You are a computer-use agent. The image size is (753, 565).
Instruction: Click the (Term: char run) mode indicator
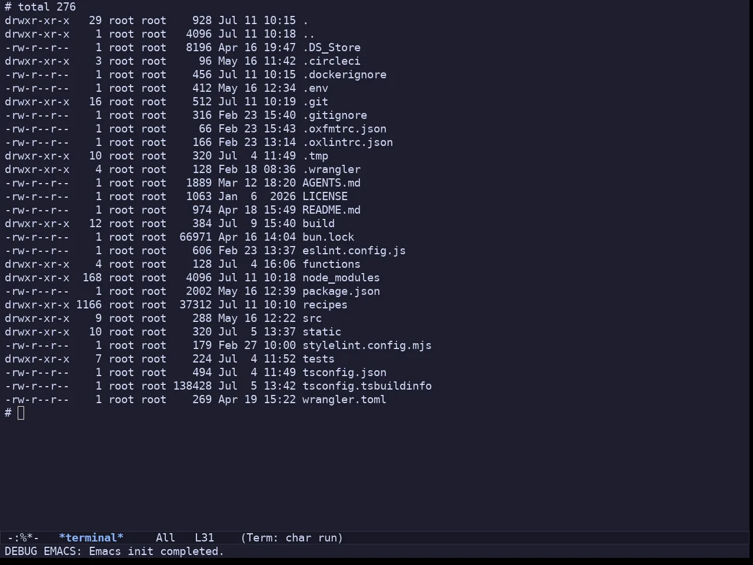click(x=292, y=538)
